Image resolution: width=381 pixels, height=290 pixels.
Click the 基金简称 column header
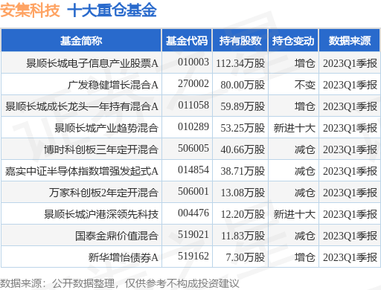[81, 41]
